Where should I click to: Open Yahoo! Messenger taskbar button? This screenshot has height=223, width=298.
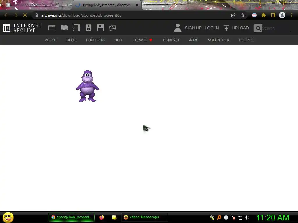[144, 217]
